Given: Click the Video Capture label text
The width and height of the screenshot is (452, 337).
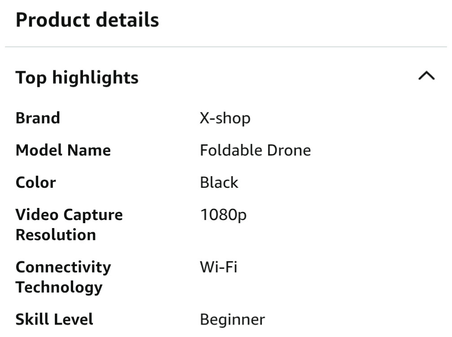Looking at the screenshot, I should [69, 215].
